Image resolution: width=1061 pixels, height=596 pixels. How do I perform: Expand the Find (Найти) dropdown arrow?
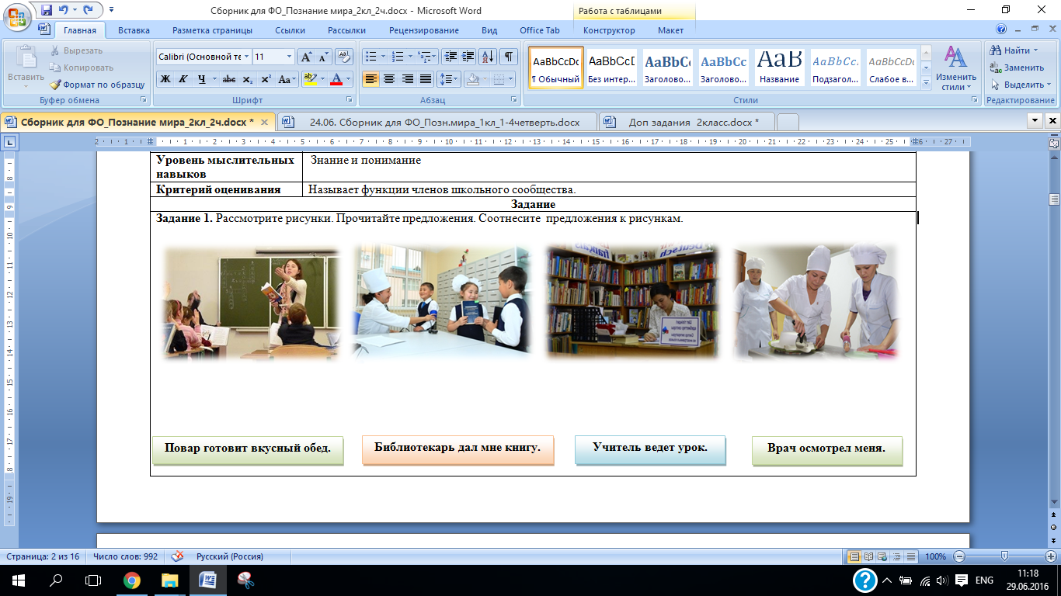pyautogui.click(x=1035, y=50)
